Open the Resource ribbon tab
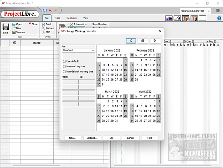 tap(71, 18)
